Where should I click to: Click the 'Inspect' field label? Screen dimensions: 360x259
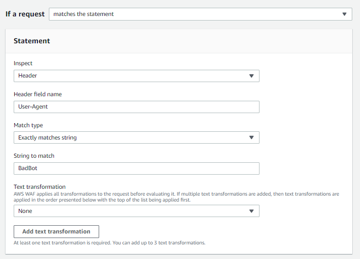pos(23,63)
